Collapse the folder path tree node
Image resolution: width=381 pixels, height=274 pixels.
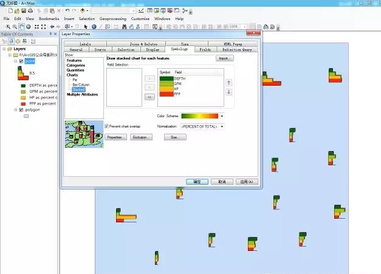coord(10,55)
